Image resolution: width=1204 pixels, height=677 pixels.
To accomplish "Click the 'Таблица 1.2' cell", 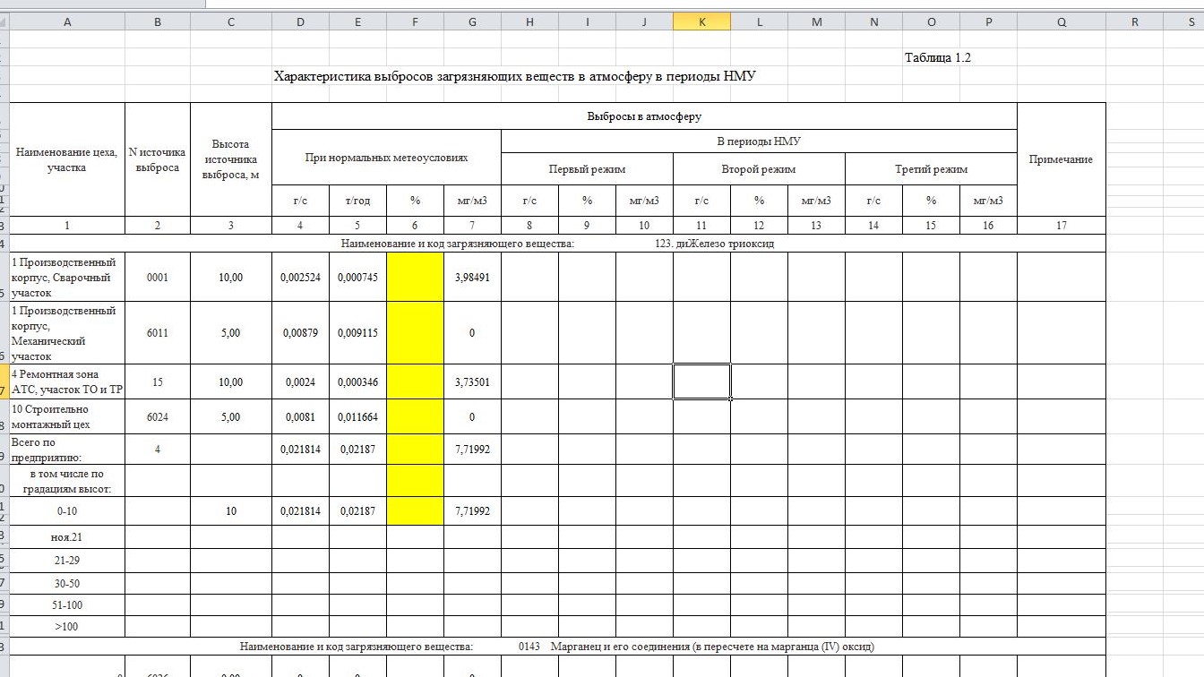I will [x=937, y=57].
